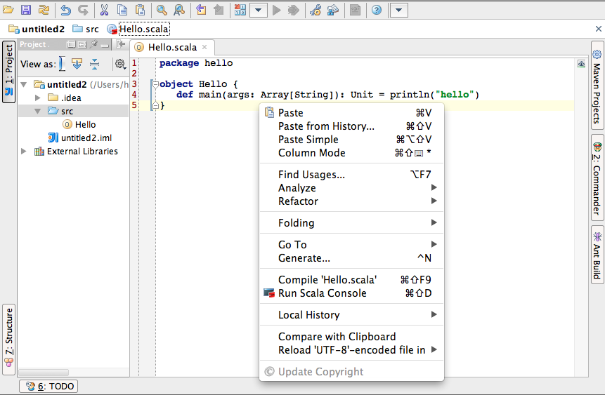Click the Open folder toolbar icon
Viewport: 605px width, 395px height.
(x=8, y=10)
